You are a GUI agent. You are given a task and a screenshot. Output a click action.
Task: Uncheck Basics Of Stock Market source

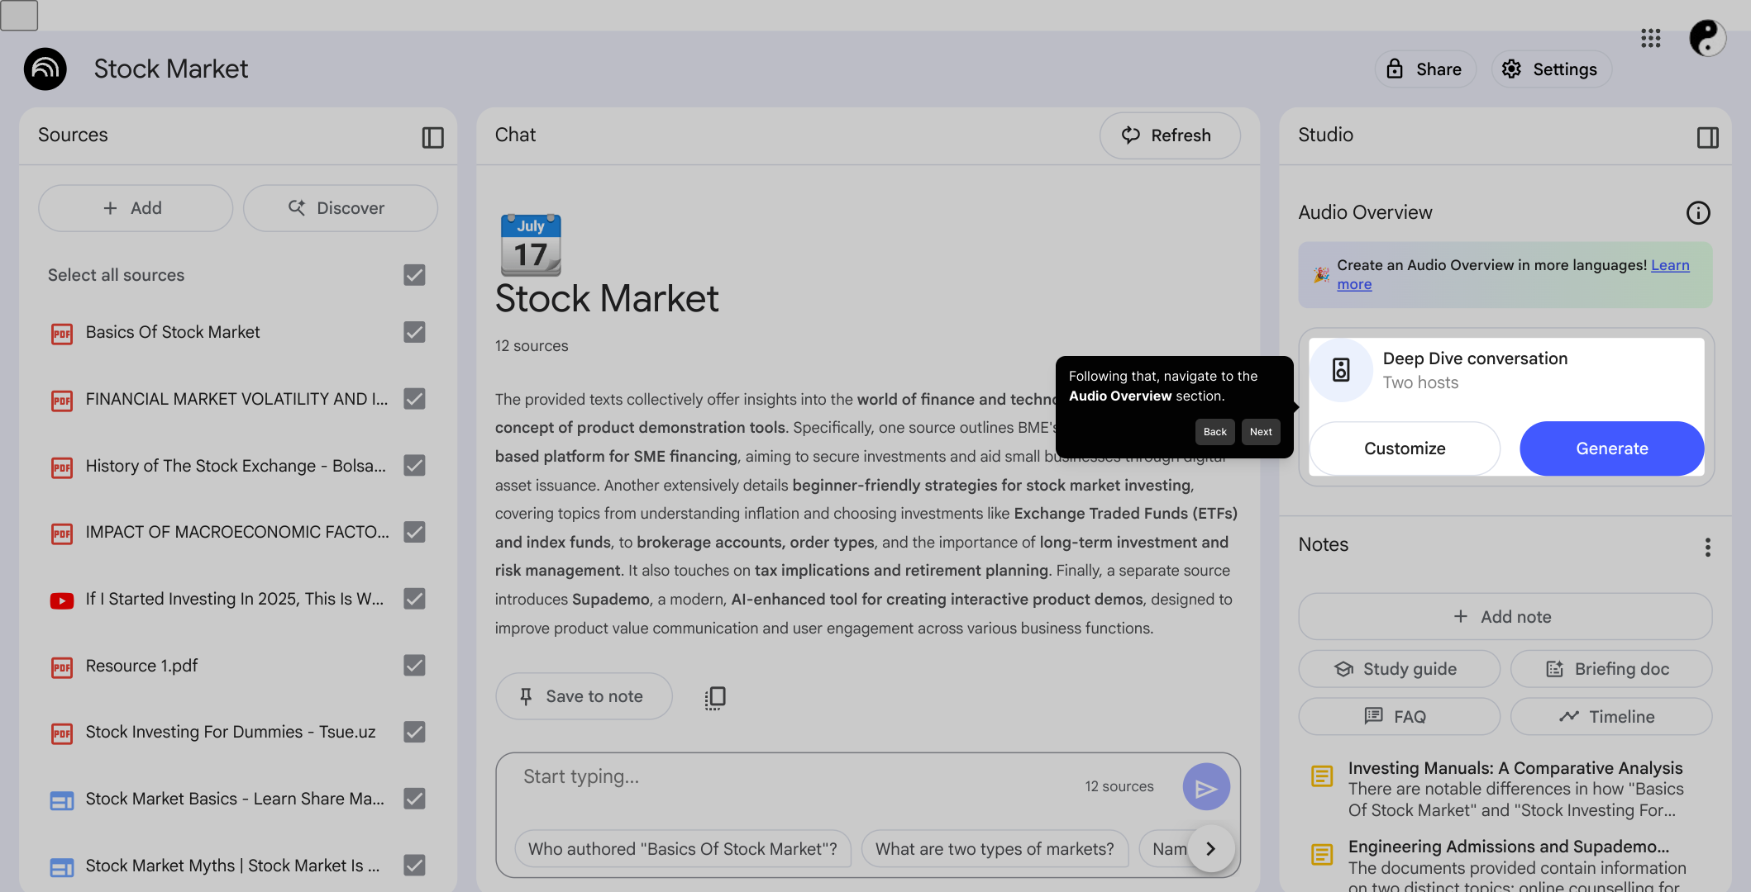pos(414,332)
